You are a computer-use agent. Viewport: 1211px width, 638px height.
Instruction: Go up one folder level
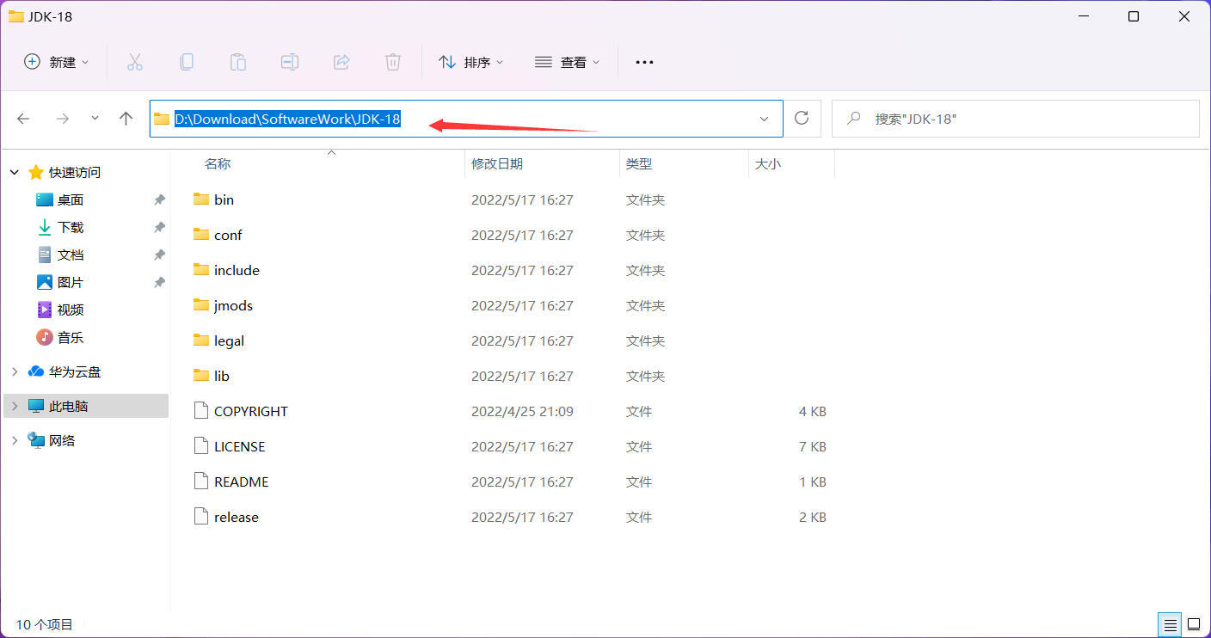(126, 119)
